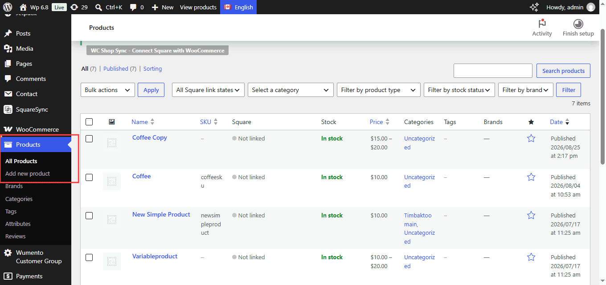Select Add new product in Products submenu
This screenshot has height=285, width=606.
tap(28, 173)
